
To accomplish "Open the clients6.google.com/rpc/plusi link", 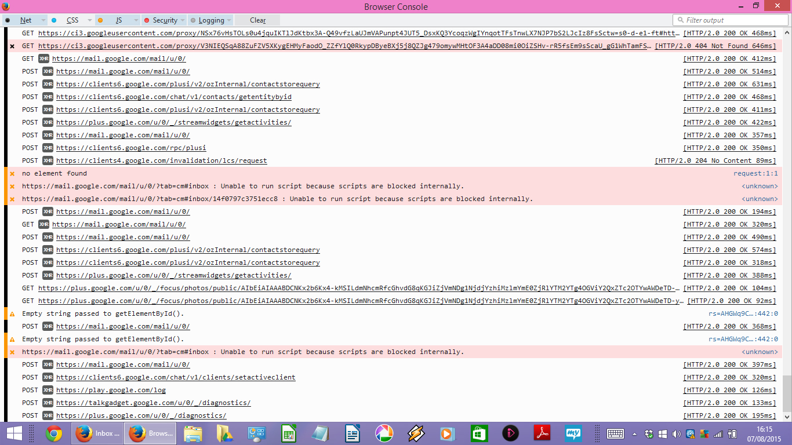I will pyautogui.click(x=131, y=148).
